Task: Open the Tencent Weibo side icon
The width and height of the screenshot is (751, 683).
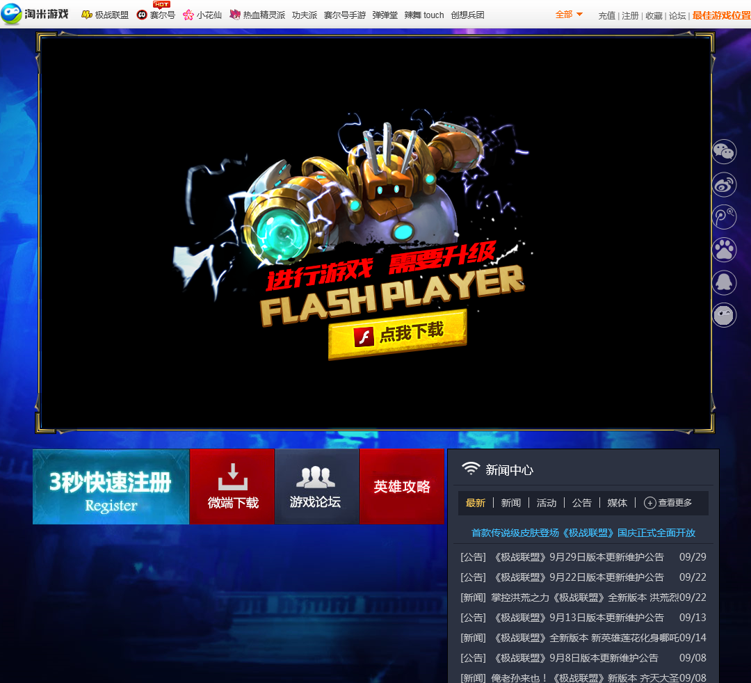Action: (724, 217)
